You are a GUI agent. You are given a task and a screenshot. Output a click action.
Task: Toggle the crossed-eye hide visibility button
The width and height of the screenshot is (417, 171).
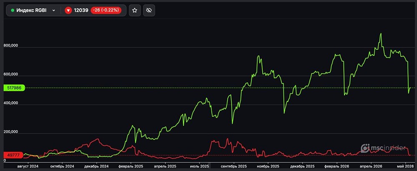click(149, 10)
